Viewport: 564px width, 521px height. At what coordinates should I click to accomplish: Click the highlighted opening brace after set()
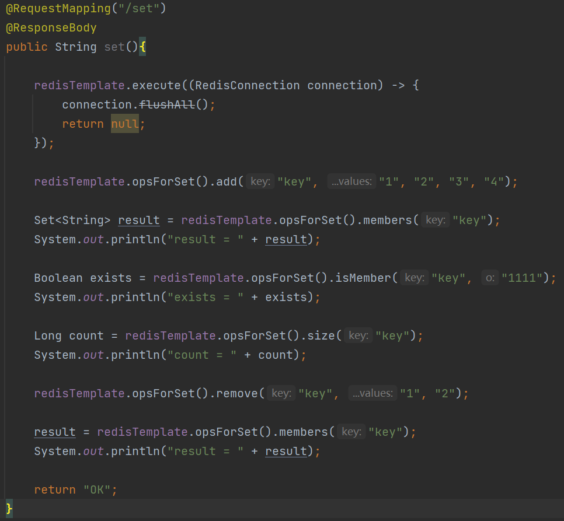coord(142,47)
